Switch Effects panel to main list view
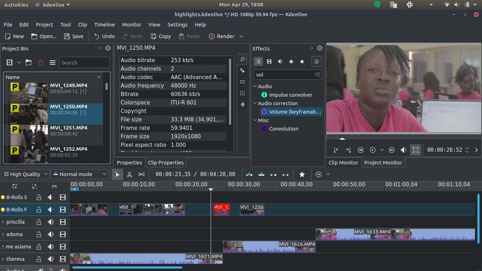The image size is (482, 271). pos(259,61)
